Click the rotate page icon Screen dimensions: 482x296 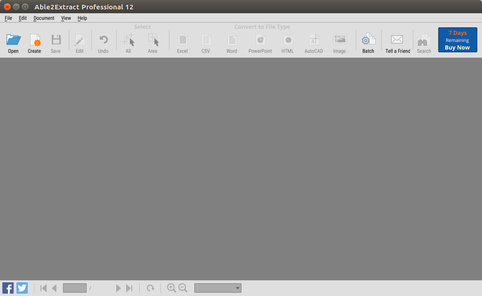[x=151, y=288]
